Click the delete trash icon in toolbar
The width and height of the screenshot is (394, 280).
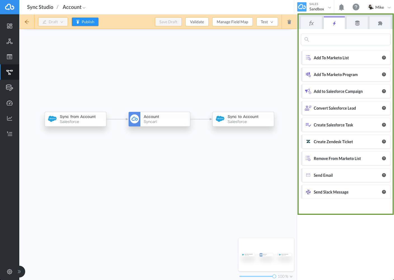click(289, 22)
